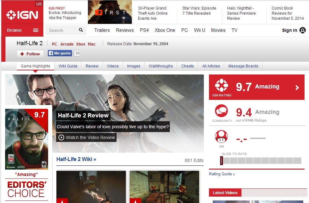Screen dimensions: 309x203
Task: Click the Follow button
Action: coord(30,54)
